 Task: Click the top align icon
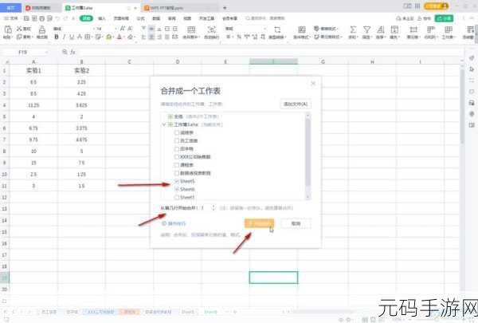[143, 29]
